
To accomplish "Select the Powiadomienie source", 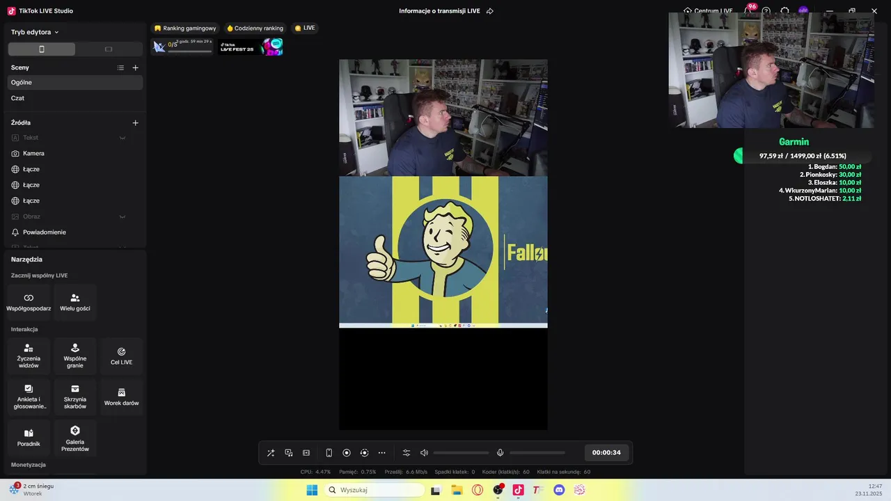I will coord(75,232).
